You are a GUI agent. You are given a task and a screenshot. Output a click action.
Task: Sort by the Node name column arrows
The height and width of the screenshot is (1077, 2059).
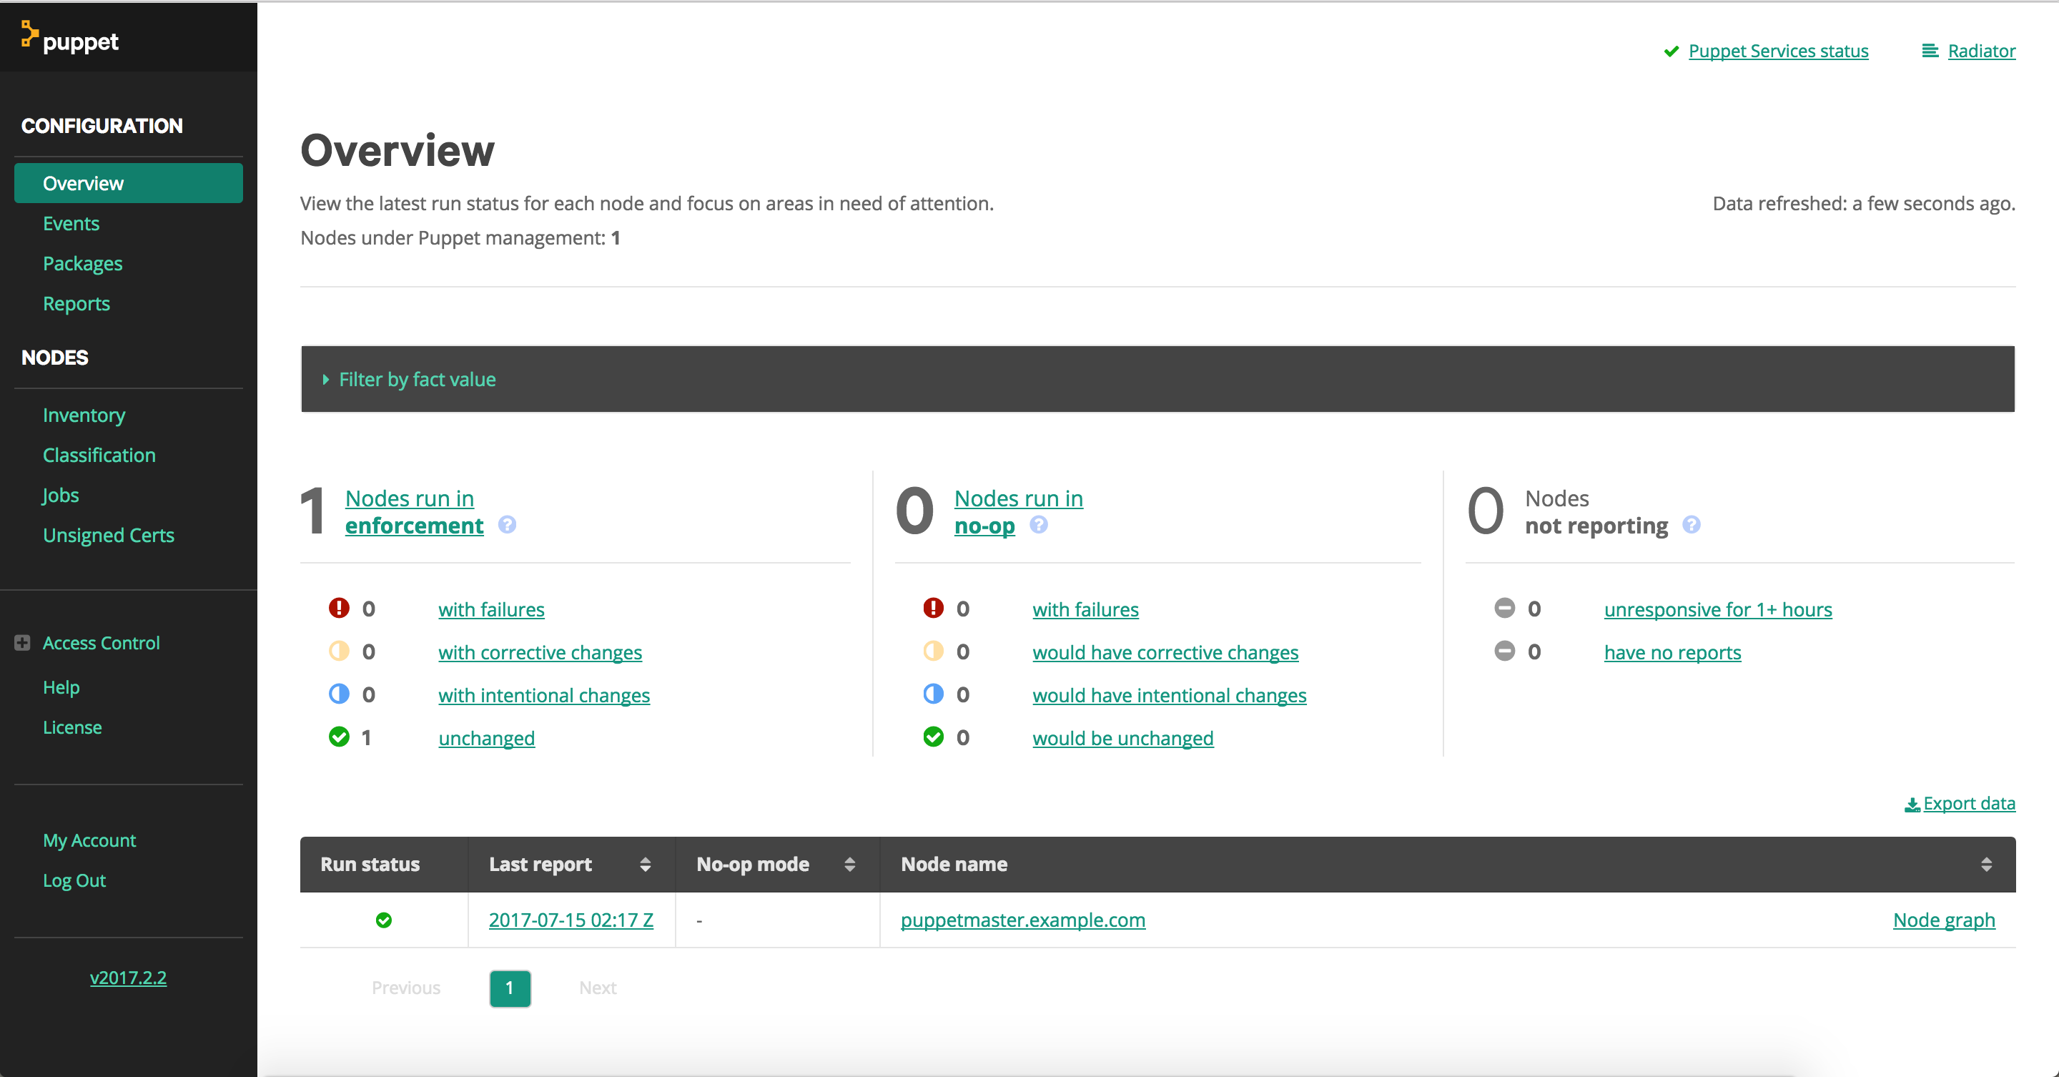pyautogui.click(x=1986, y=865)
